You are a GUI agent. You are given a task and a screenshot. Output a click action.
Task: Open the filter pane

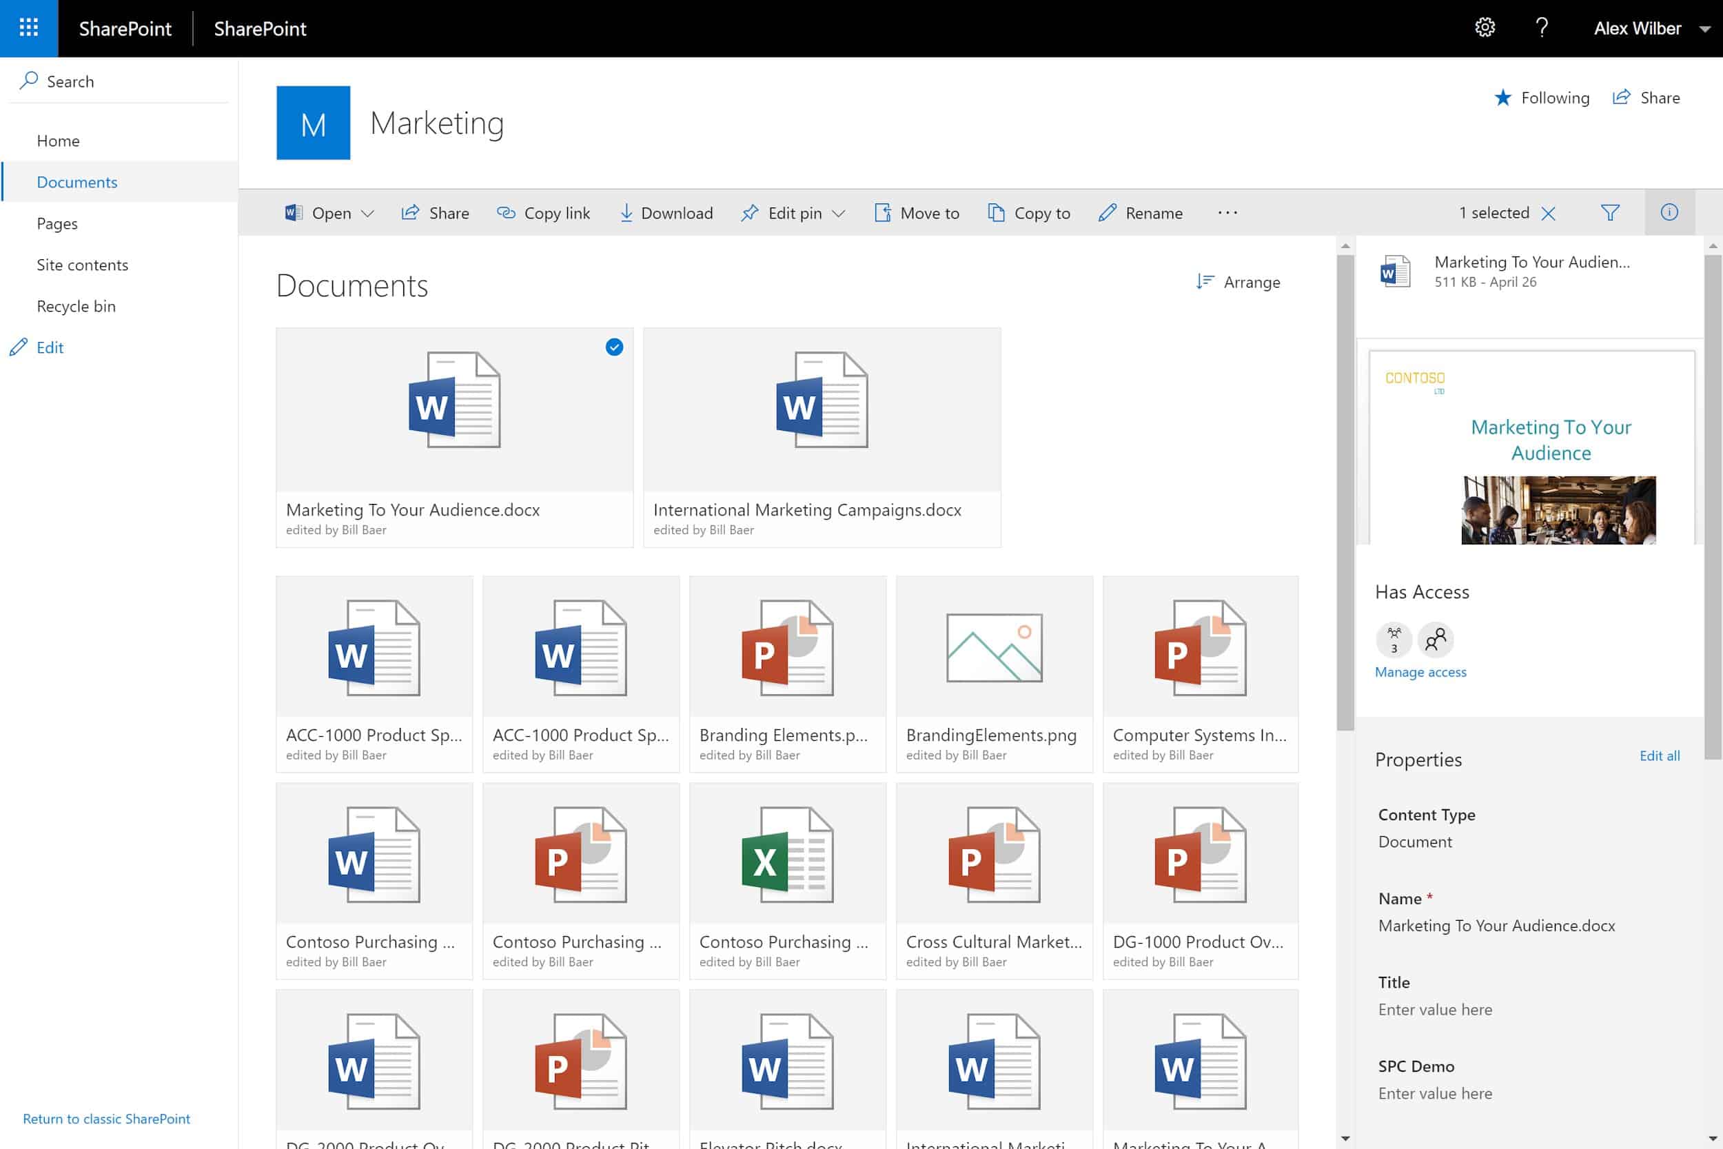click(x=1610, y=212)
